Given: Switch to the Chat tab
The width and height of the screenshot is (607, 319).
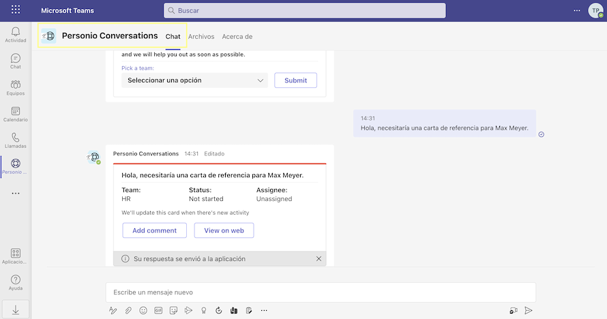Looking at the screenshot, I should pos(173,36).
